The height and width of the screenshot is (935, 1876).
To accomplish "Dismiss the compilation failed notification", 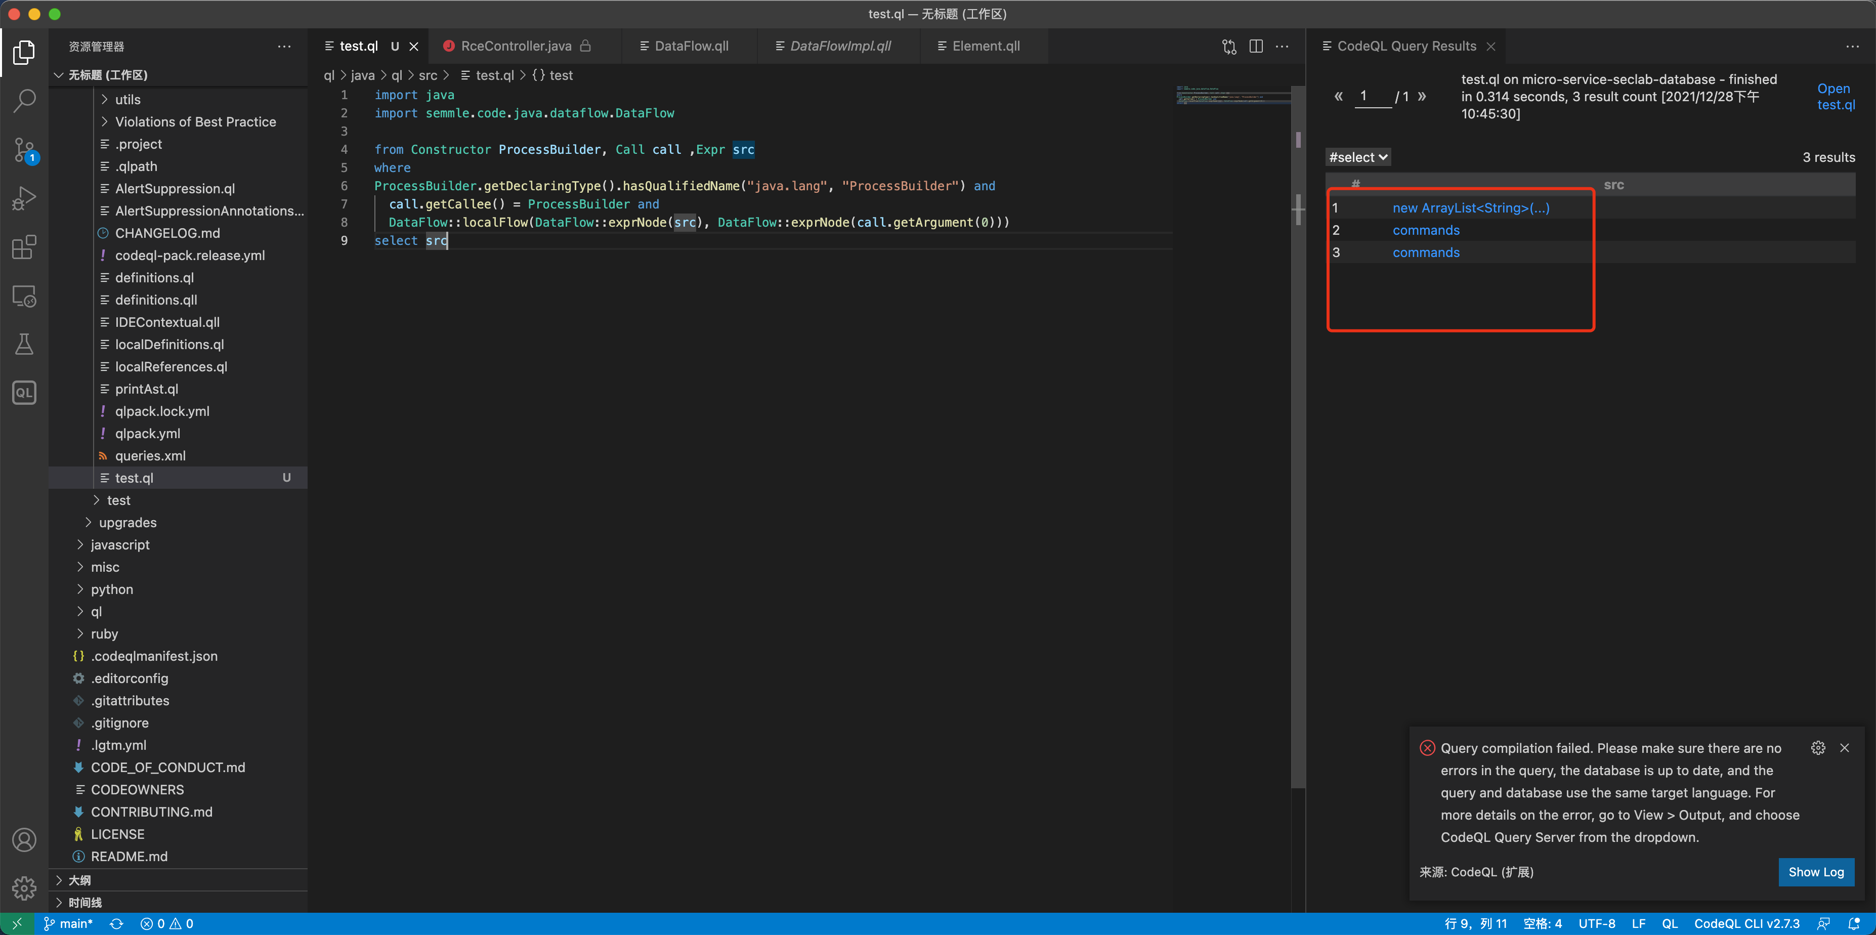I will tap(1844, 748).
